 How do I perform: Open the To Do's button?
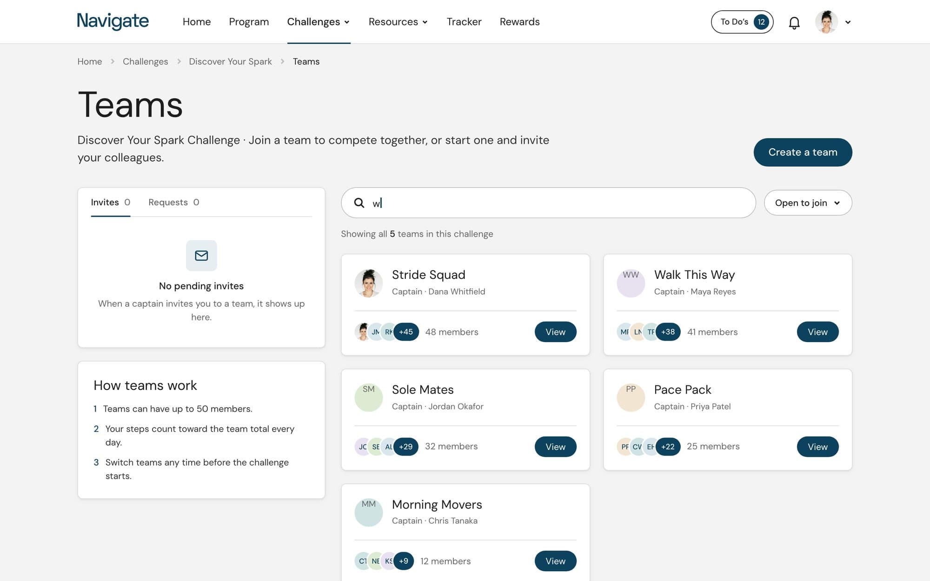(x=742, y=22)
